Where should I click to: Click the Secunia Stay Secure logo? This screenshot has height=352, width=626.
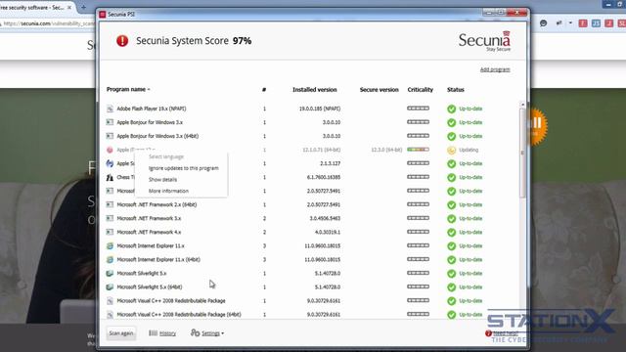[x=484, y=41]
